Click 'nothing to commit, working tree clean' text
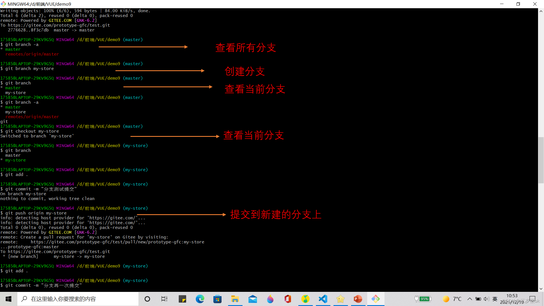This screenshot has height=306, width=544. click(48, 199)
